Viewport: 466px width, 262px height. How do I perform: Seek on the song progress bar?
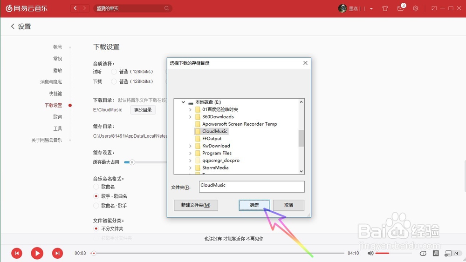click(x=218, y=253)
